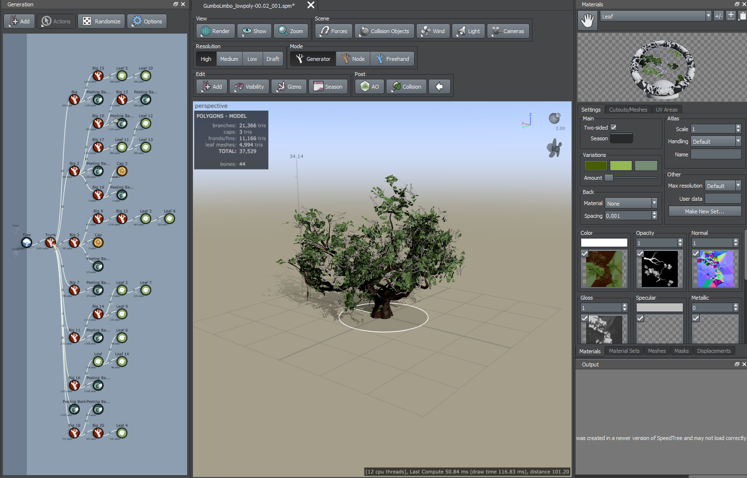Screen dimensions: 747x478
Task: Switch to Node mode
Action: 353,58
